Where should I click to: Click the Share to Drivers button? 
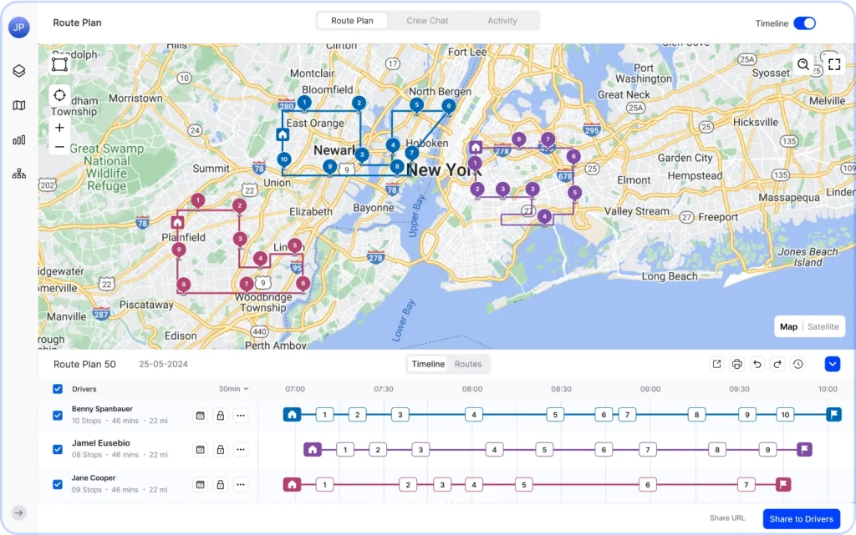(x=802, y=518)
